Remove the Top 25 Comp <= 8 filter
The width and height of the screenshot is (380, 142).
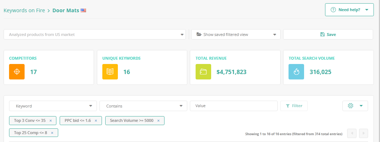(x=52, y=133)
